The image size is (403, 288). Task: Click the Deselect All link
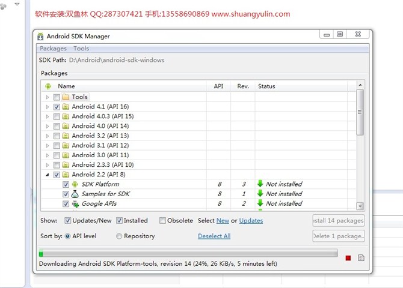click(214, 236)
